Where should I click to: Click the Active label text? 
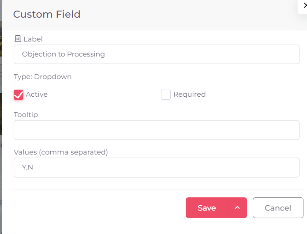click(x=37, y=94)
